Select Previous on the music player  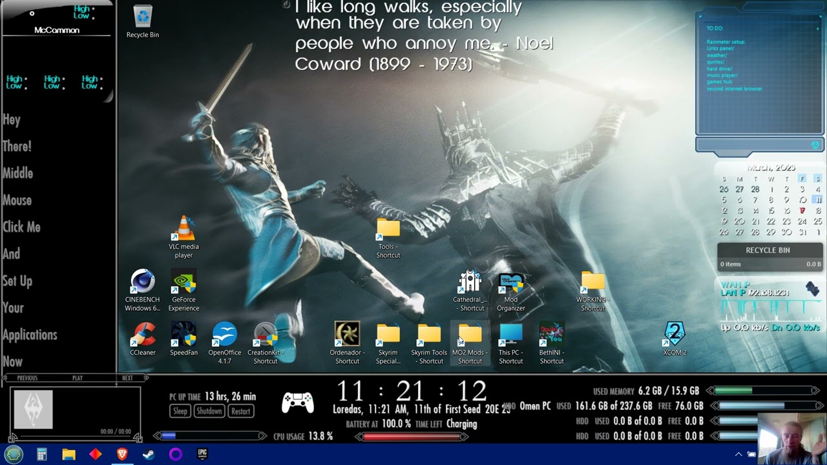point(27,378)
